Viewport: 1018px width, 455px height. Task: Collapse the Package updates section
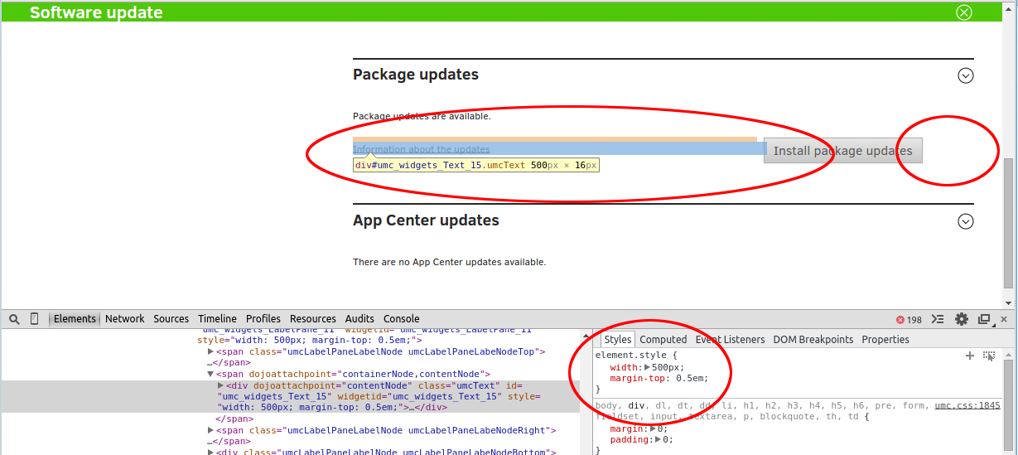point(965,75)
